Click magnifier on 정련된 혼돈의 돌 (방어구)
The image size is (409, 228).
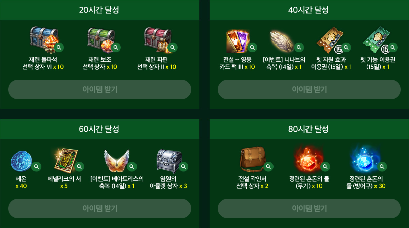click(x=382, y=167)
